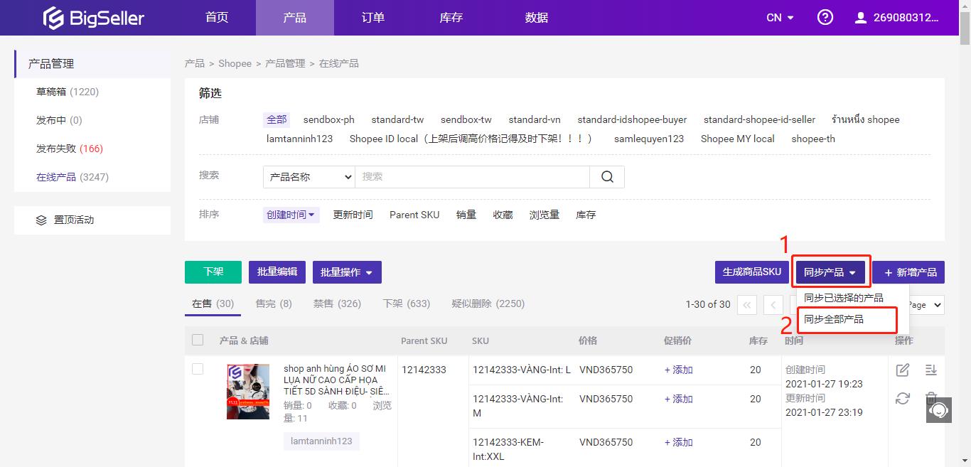Expand the 同步产品 dropdown button

[x=830, y=272]
